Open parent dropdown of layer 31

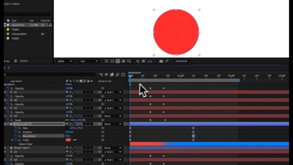tap(113, 92)
